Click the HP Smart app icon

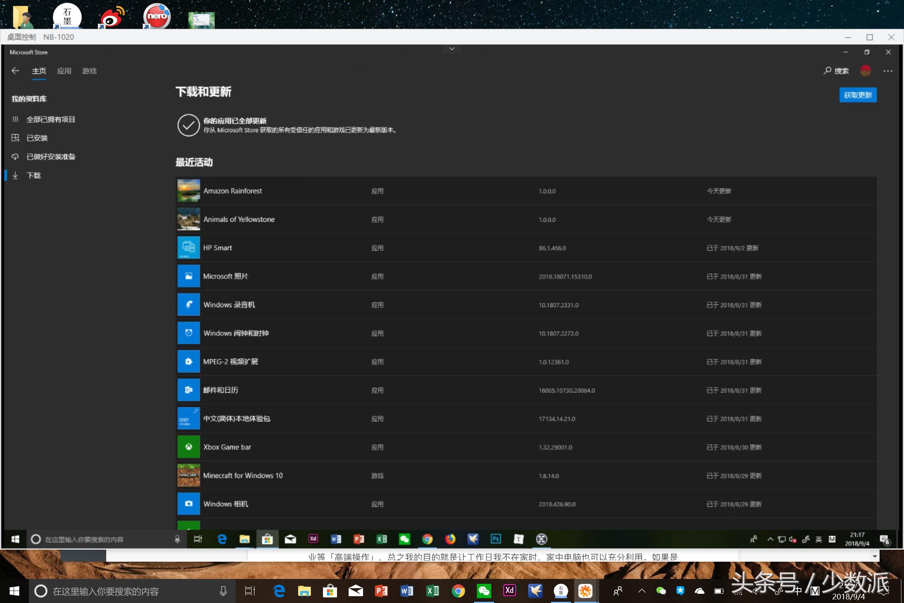[x=189, y=248]
